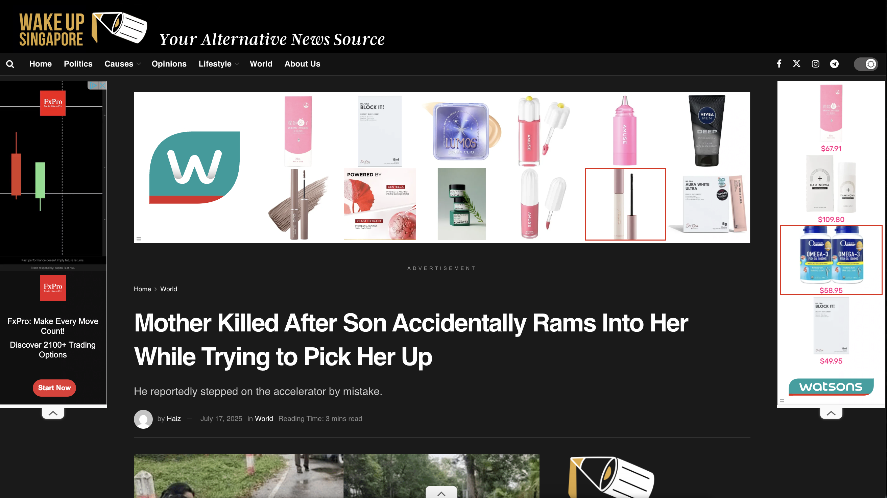Follow the Home breadcrumb link
The height and width of the screenshot is (498, 887).
pyautogui.click(x=142, y=289)
